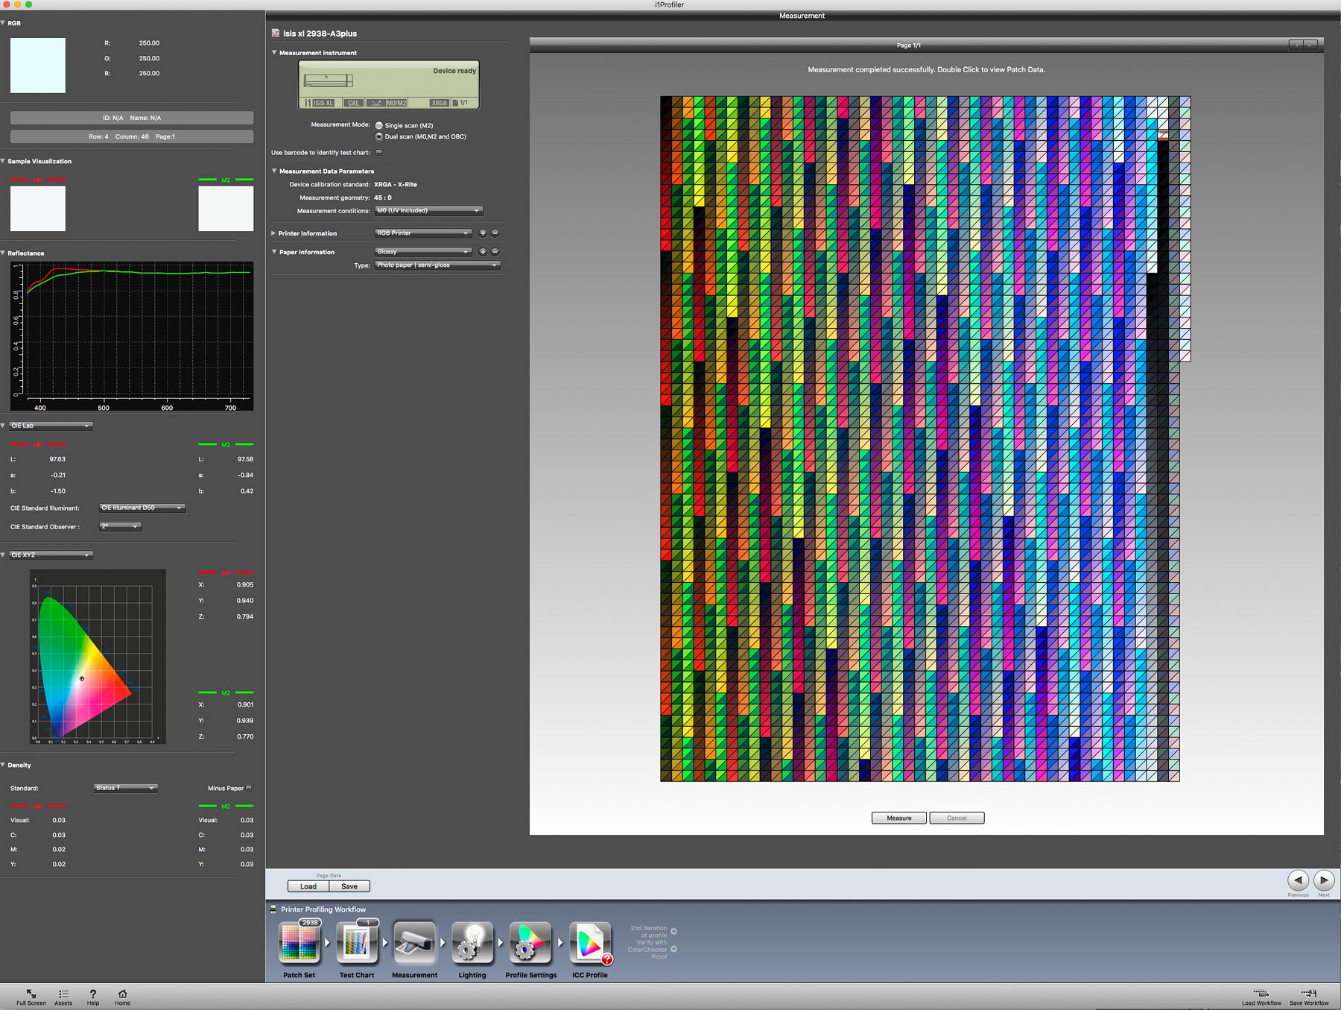Select the Measurement workflow step icon
The image size is (1341, 1010).
click(x=414, y=942)
